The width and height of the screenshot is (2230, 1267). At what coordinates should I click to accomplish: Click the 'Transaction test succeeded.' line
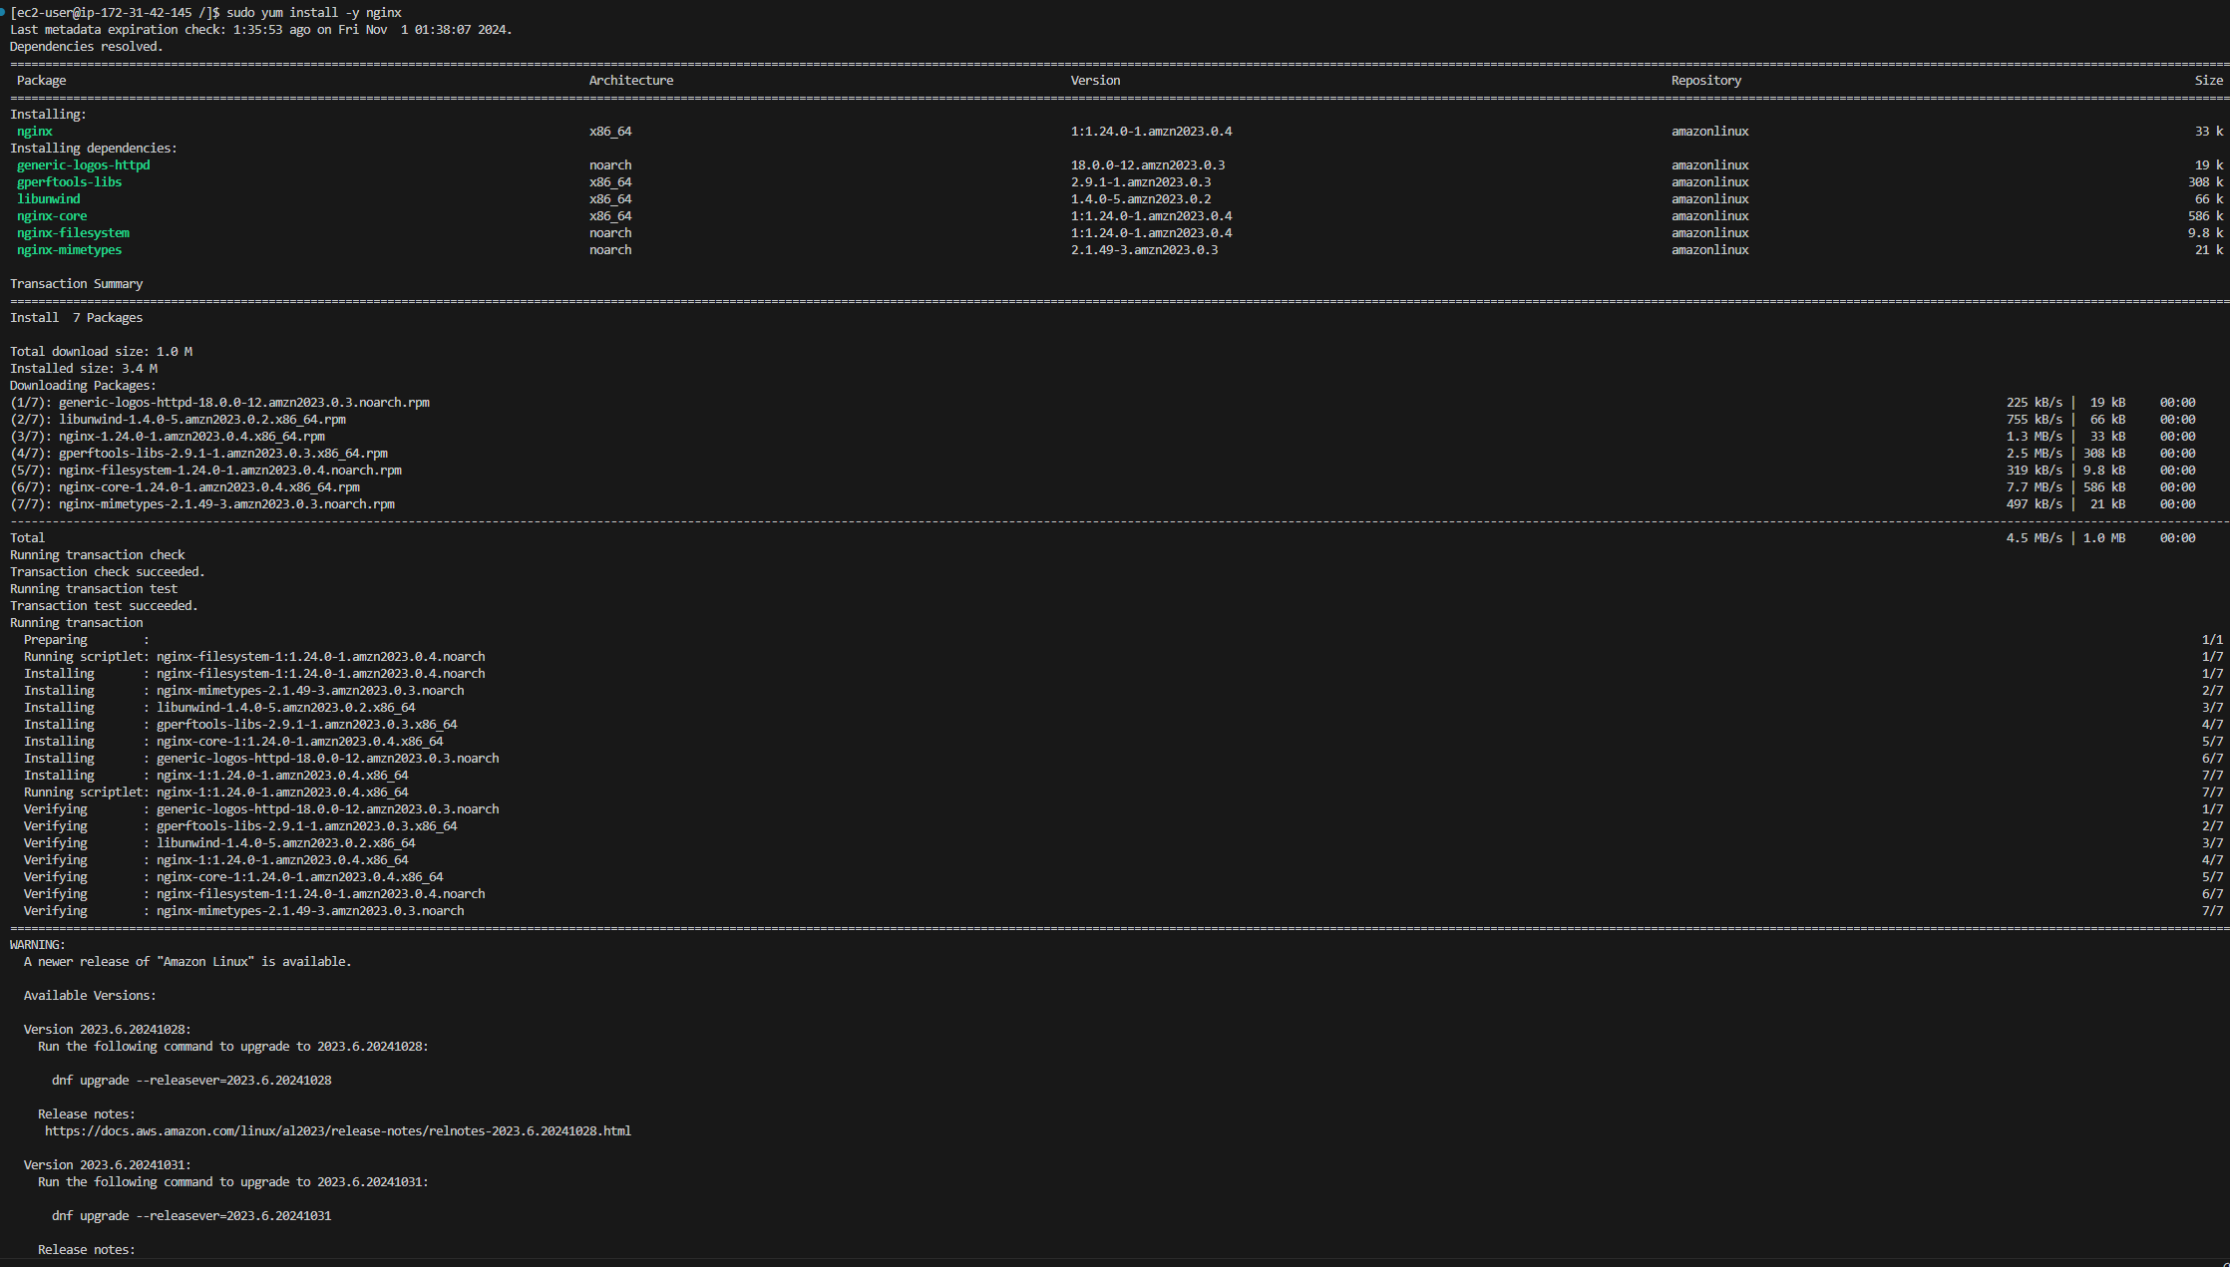tap(104, 605)
